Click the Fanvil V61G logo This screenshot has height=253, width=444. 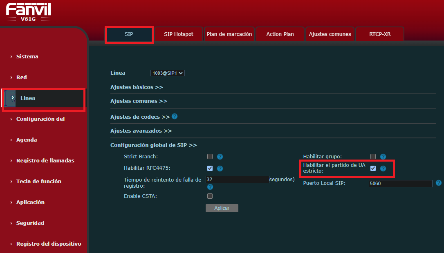tap(28, 12)
